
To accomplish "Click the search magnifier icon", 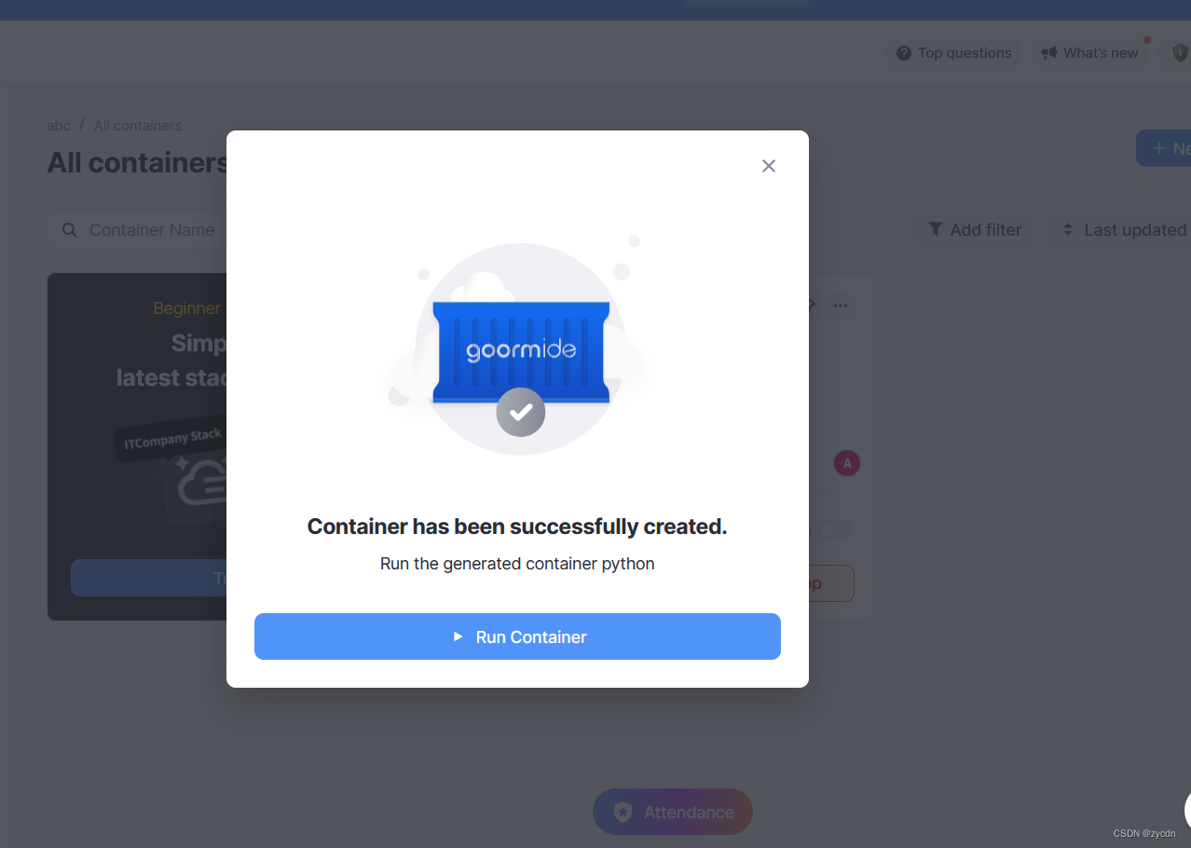I will [69, 229].
